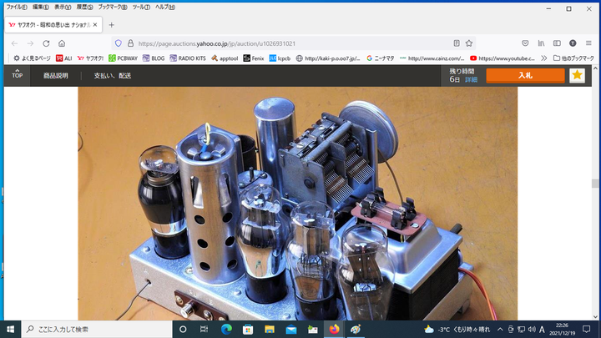Save page to Pocket
601x338 pixels.
pyautogui.click(x=525, y=43)
